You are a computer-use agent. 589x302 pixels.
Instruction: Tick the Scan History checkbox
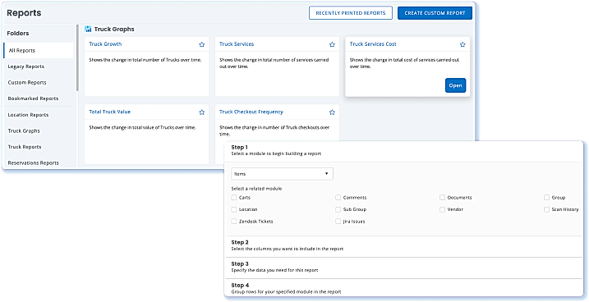(546, 209)
